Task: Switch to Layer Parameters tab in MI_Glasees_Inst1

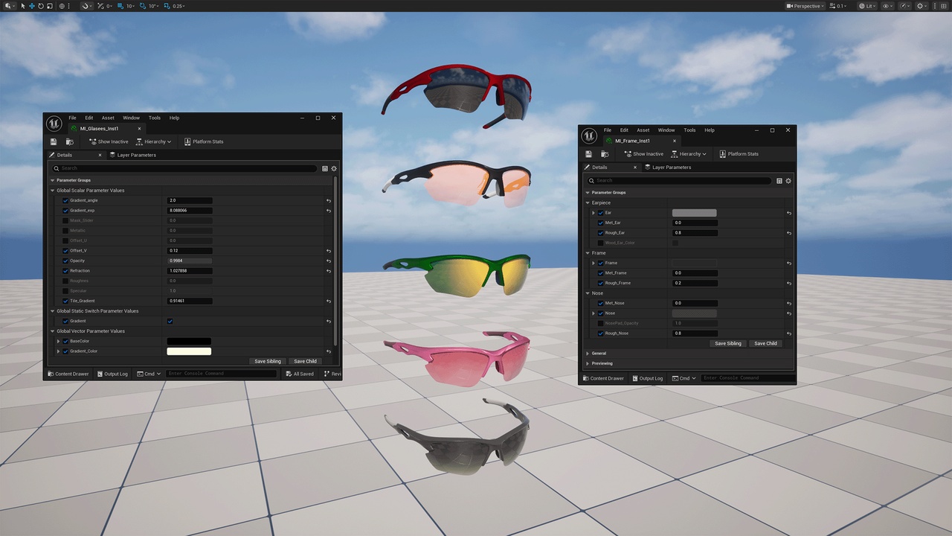Action: point(132,155)
